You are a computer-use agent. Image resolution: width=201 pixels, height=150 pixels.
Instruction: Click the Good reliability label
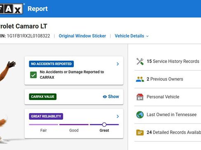pos(74,130)
